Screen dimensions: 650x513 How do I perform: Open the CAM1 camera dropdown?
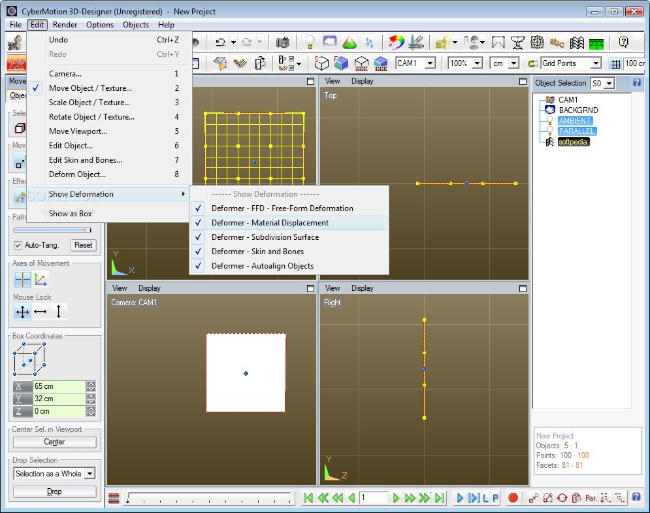coord(430,63)
